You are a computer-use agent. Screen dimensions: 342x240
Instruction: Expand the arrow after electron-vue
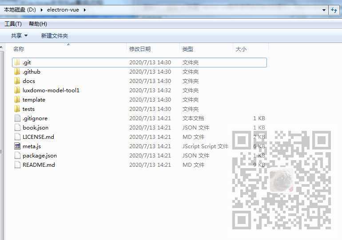[85, 10]
